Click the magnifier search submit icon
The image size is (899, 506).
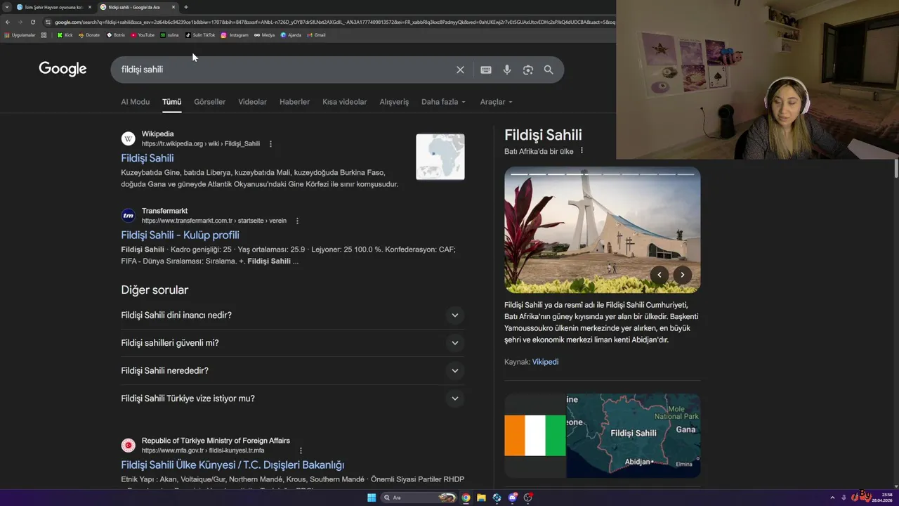point(549,70)
